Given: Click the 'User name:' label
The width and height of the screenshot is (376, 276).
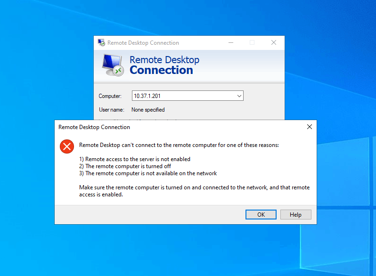Looking at the screenshot, I should [112, 110].
